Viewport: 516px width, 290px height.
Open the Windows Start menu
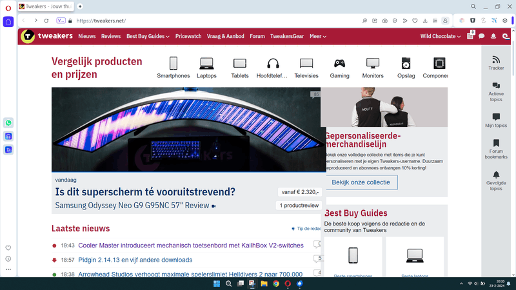pyautogui.click(x=217, y=284)
